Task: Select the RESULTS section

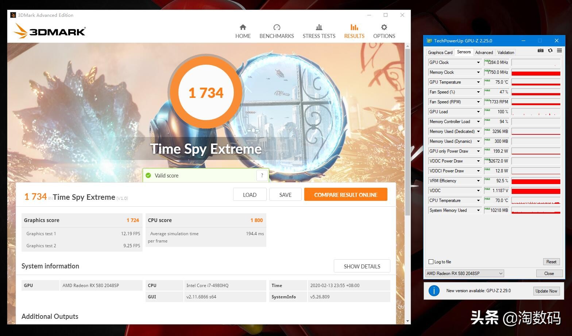Action: point(354,31)
